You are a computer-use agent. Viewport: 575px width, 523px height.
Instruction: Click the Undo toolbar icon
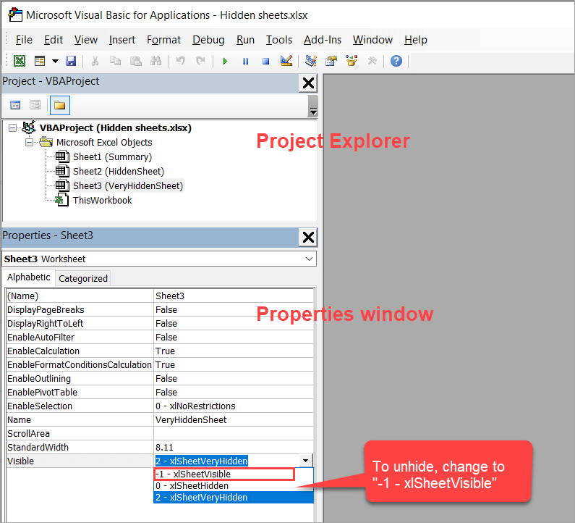point(180,61)
